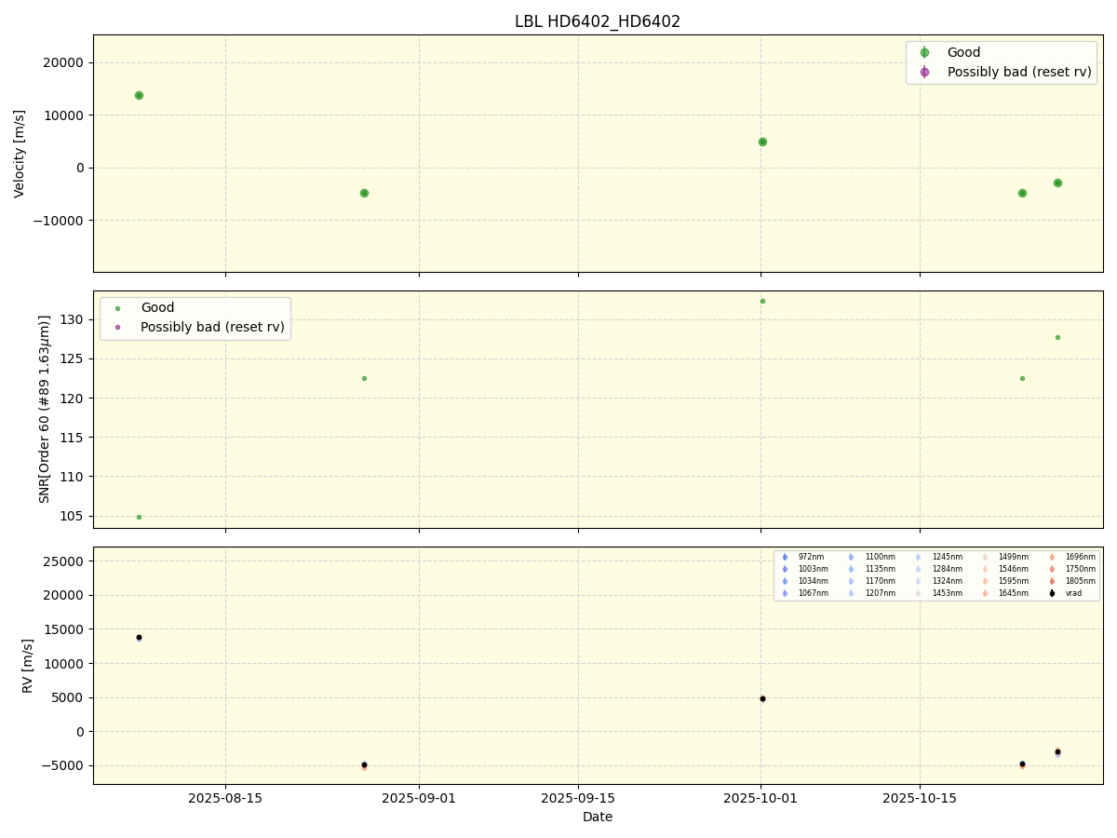Image resolution: width=1117 pixels, height=838 pixels.
Task: Click the velocity data point near 13000 m/s
Action: [139, 95]
